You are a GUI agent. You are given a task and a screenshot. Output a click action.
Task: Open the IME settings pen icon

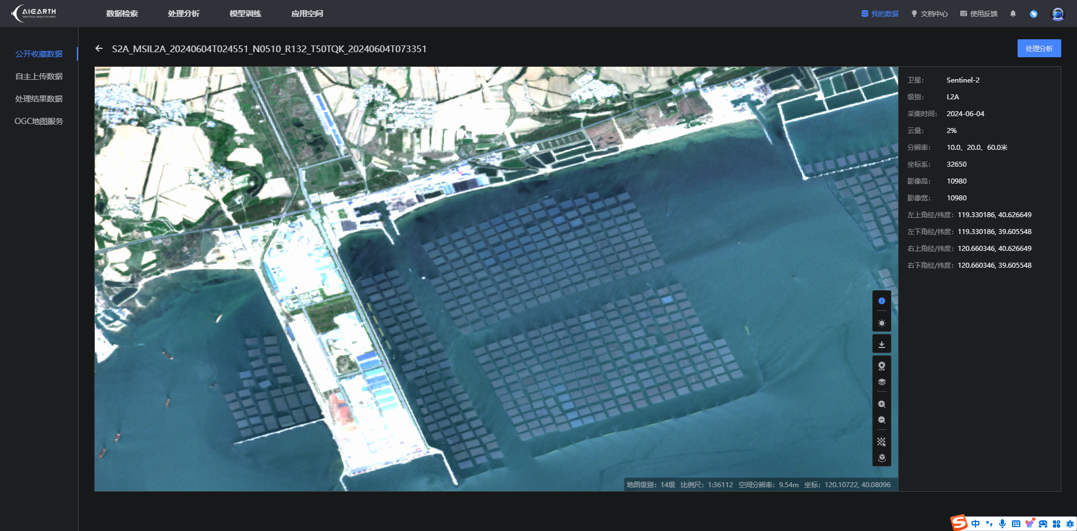(1070, 524)
